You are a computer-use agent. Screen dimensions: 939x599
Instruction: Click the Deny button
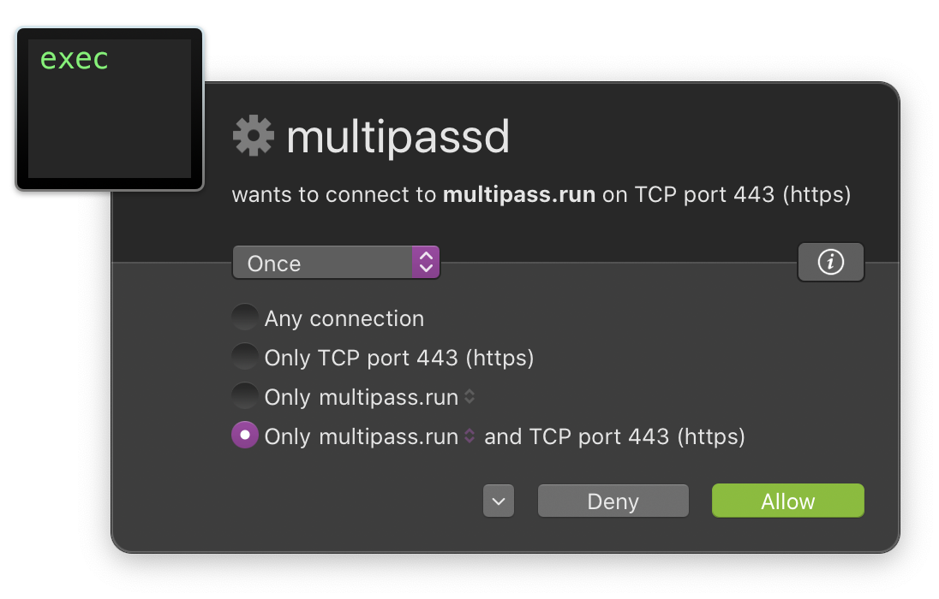pos(613,501)
